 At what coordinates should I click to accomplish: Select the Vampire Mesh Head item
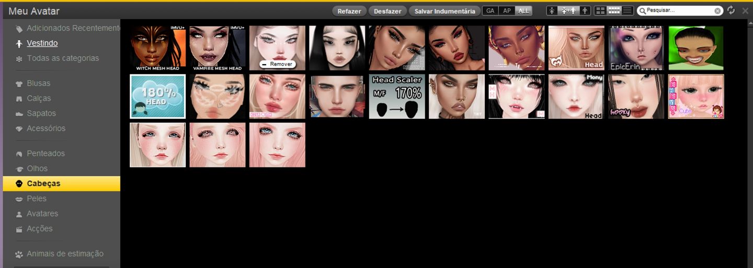(x=218, y=48)
